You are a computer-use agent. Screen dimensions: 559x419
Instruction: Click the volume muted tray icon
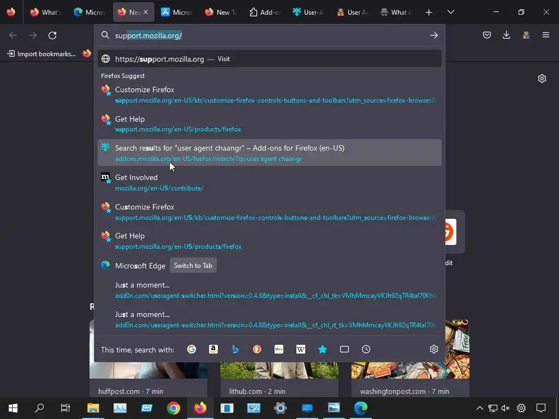coord(506,408)
